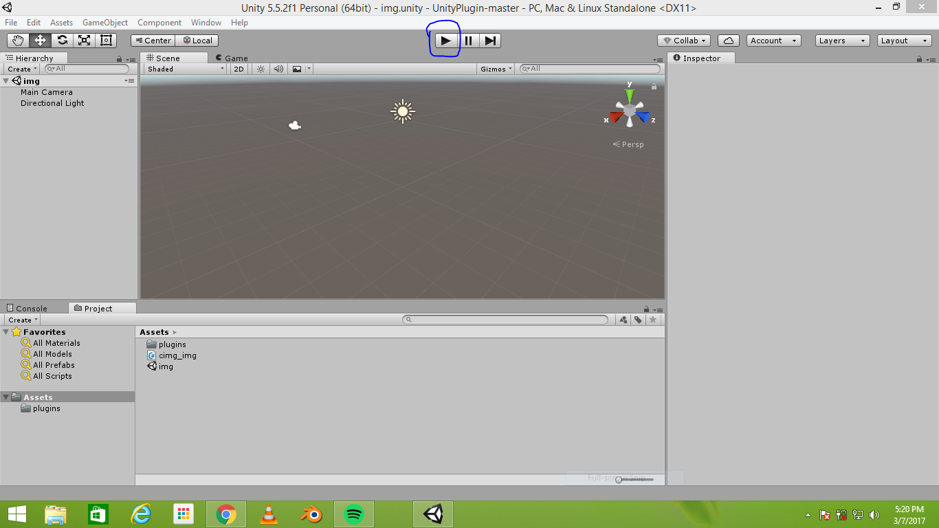939x528 pixels.
Task: Open the Hierarchy Create dropdown
Action: coord(21,69)
